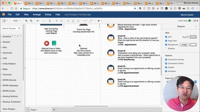The height and width of the screenshot is (112, 200).
Task: Click the background Image button
Action: tap(184, 45)
